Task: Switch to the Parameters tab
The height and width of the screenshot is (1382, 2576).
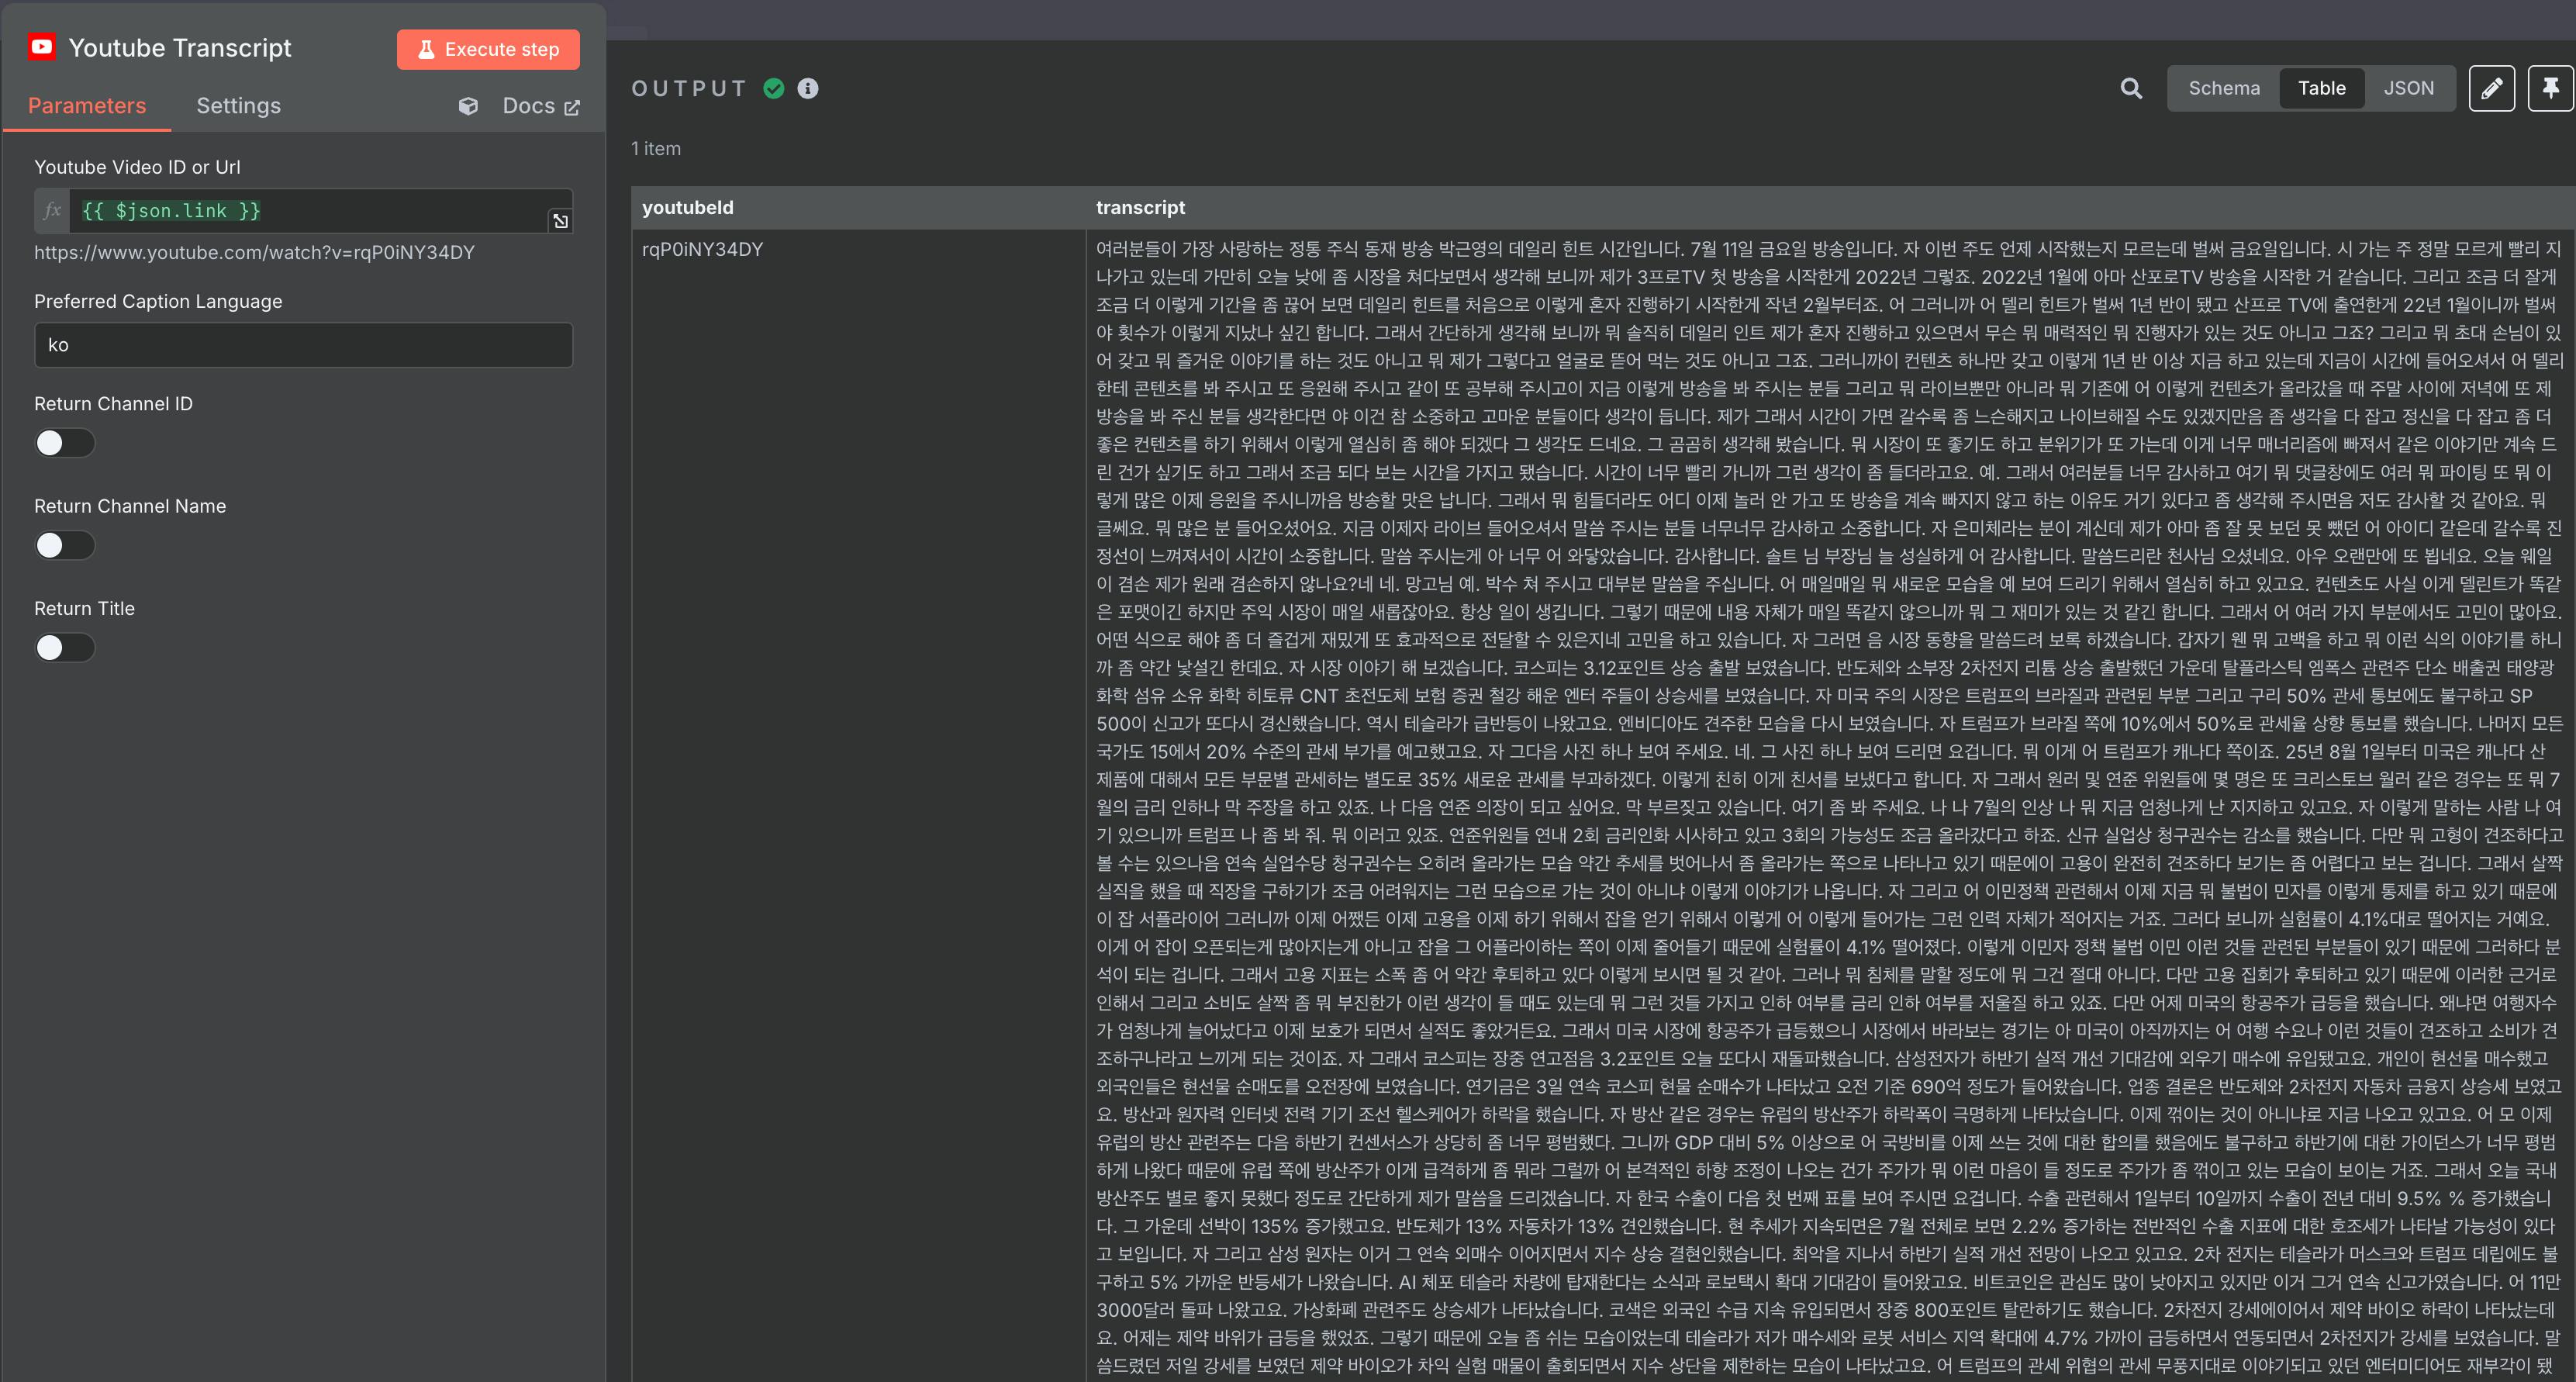Action: [87, 106]
